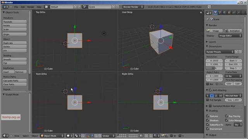This screenshot has width=248, height=139.
Task: Open viewport shading mode selector sphere icon
Action: click(x=69, y=136)
